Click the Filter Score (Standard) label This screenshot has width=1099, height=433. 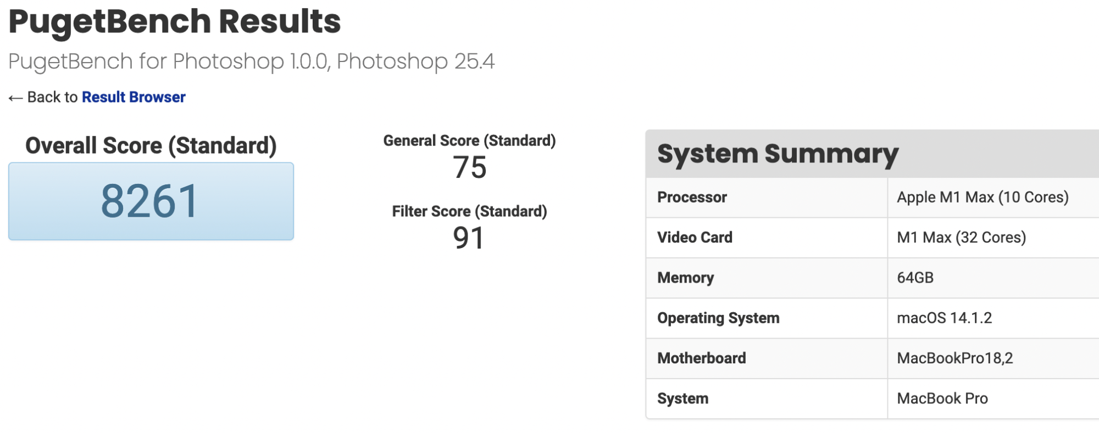tap(469, 211)
